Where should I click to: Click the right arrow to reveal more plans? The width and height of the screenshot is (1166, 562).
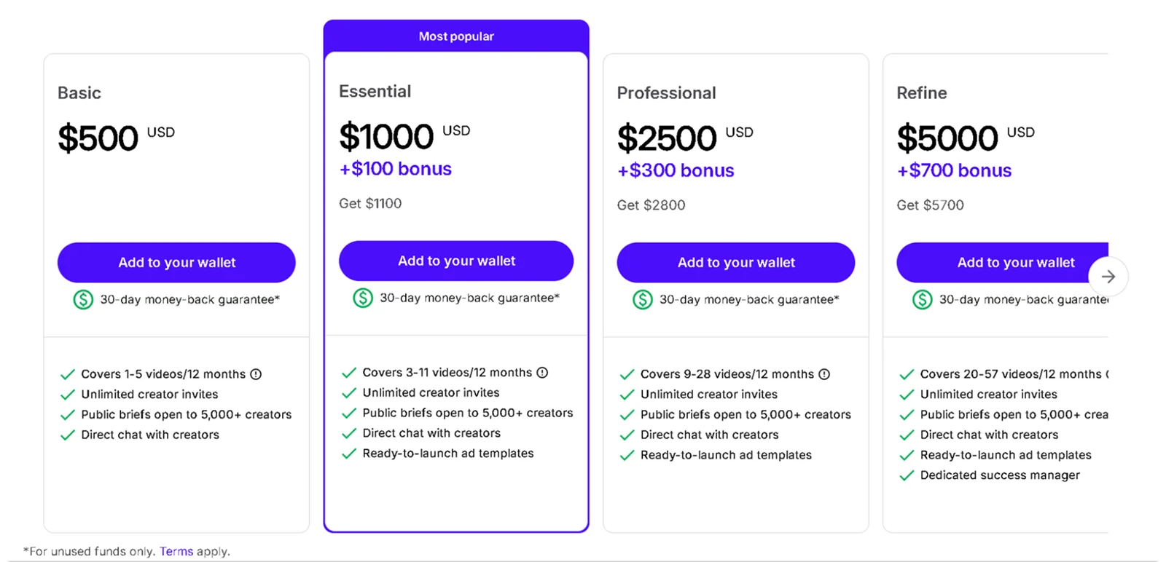click(x=1108, y=277)
